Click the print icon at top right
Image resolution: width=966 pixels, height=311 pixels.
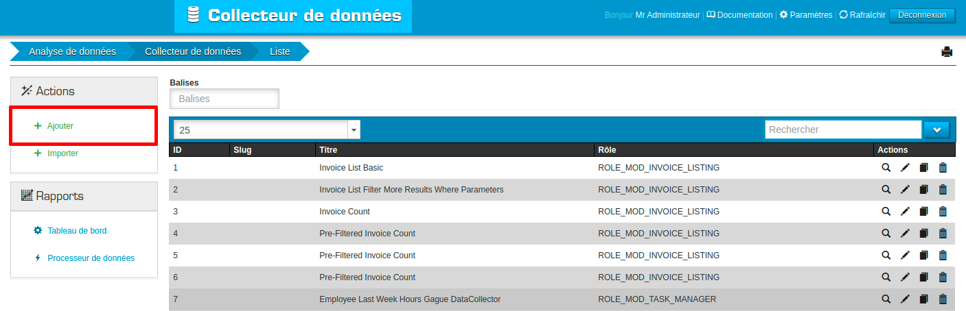click(947, 51)
